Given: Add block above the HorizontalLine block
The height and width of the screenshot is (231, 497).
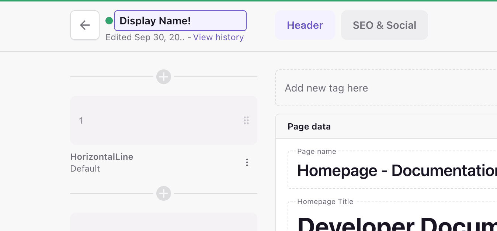Looking at the screenshot, I should pos(164,77).
